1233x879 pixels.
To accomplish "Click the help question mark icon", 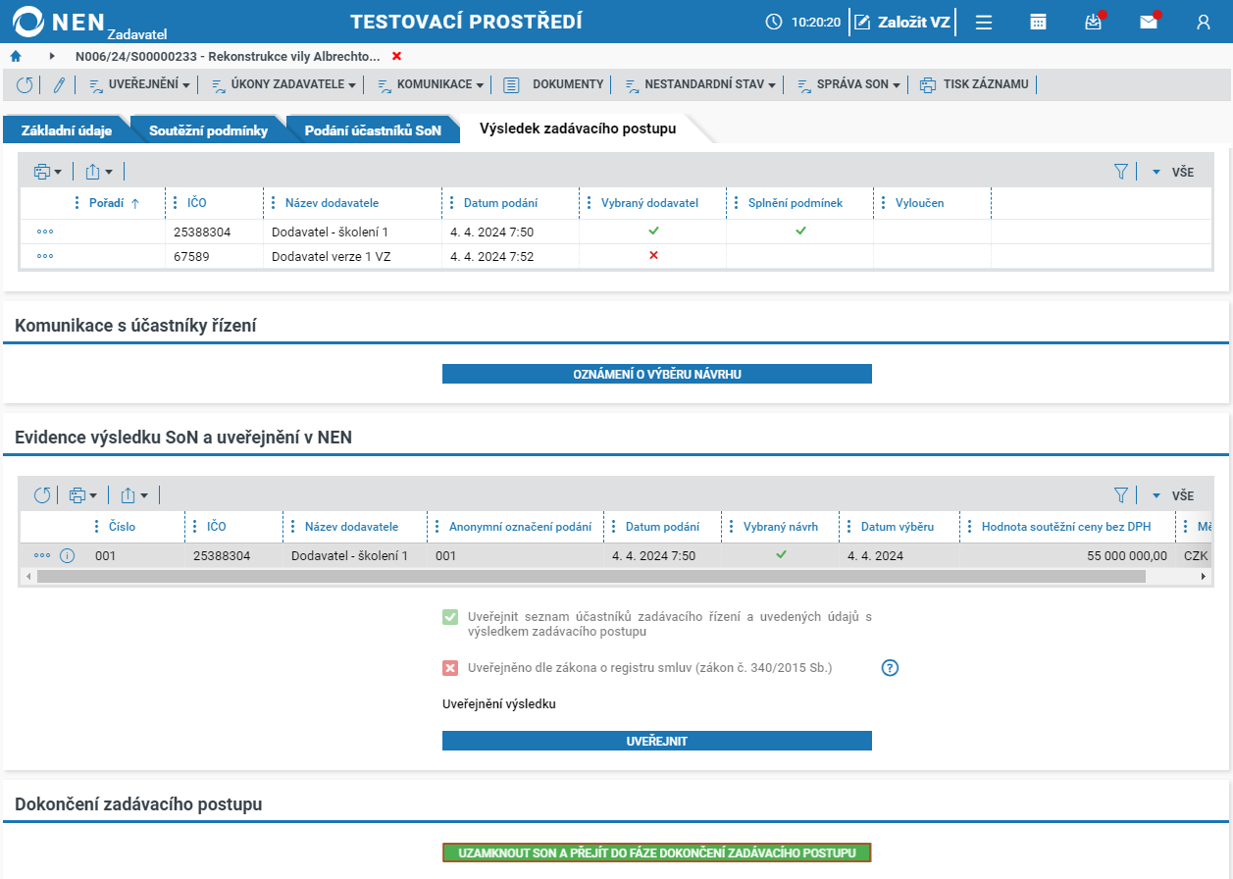I will coord(890,668).
